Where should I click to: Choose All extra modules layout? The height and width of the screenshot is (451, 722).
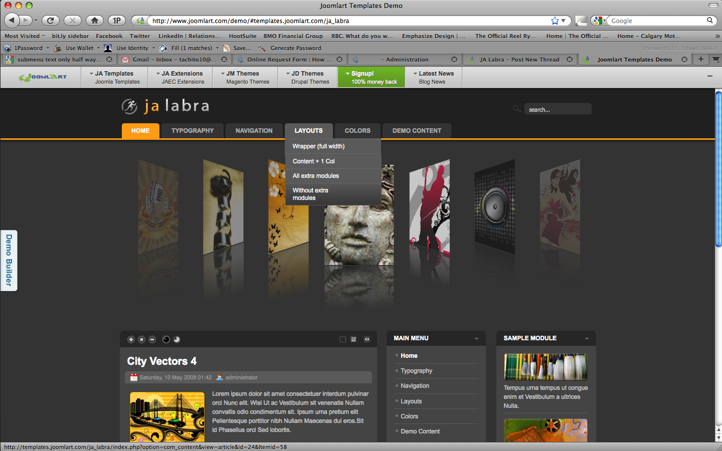(x=333, y=176)
